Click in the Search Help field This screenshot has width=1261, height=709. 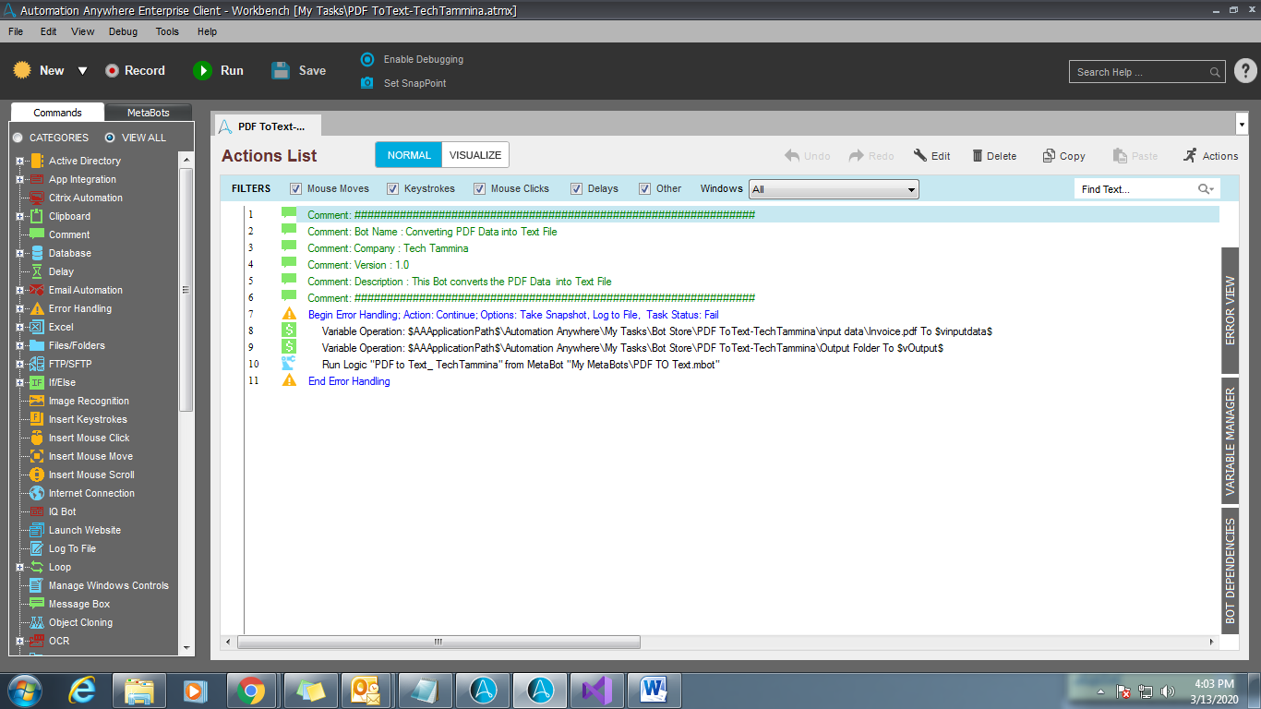coord(1148,72)
